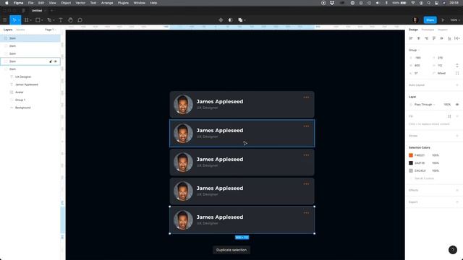Screen dimensions: 463x260
Task: Add Auto Layout with plus icon
Action: click(457, 85)
